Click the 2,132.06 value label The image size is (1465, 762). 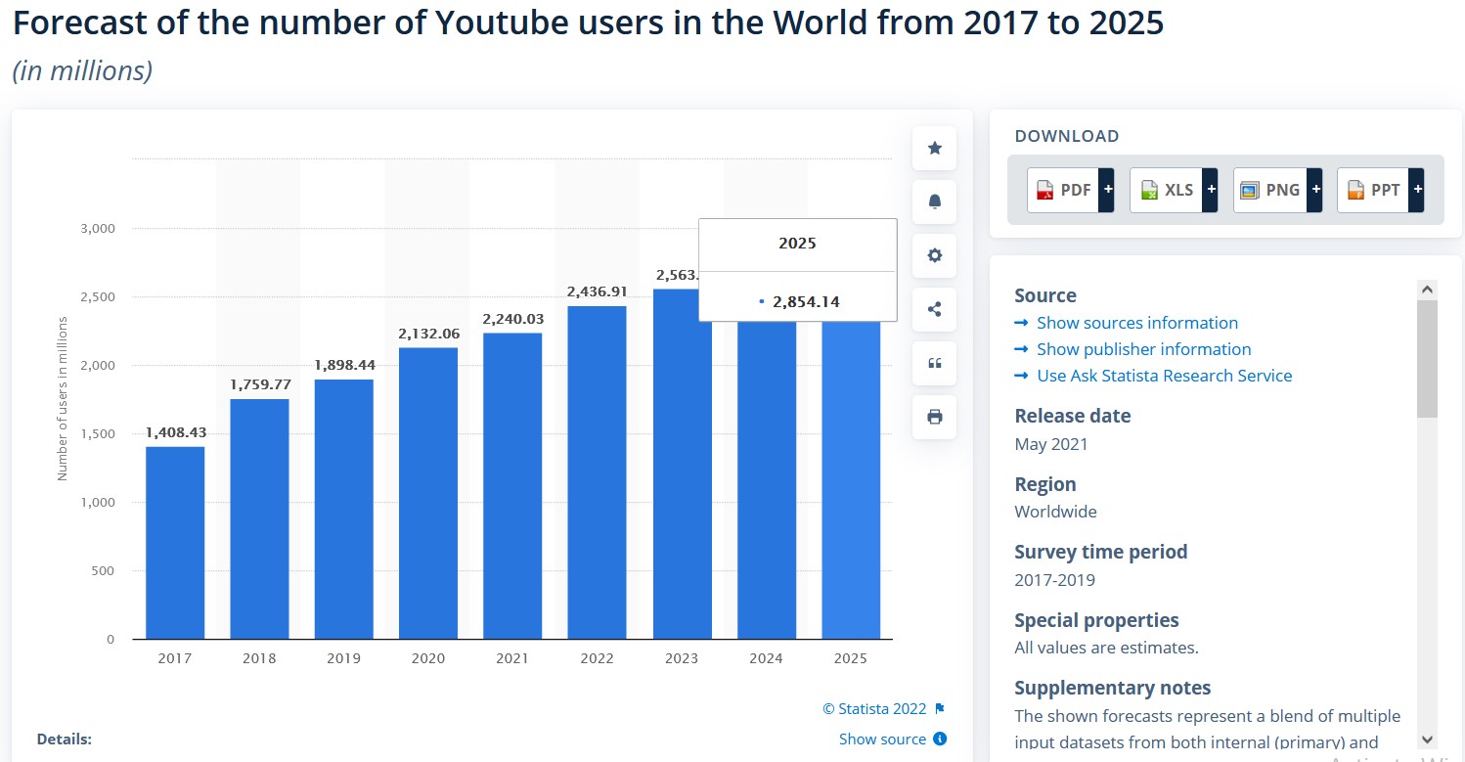pos(428,334)
